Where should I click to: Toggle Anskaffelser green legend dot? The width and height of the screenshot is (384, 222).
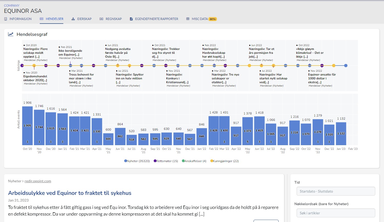click(183, 161)
